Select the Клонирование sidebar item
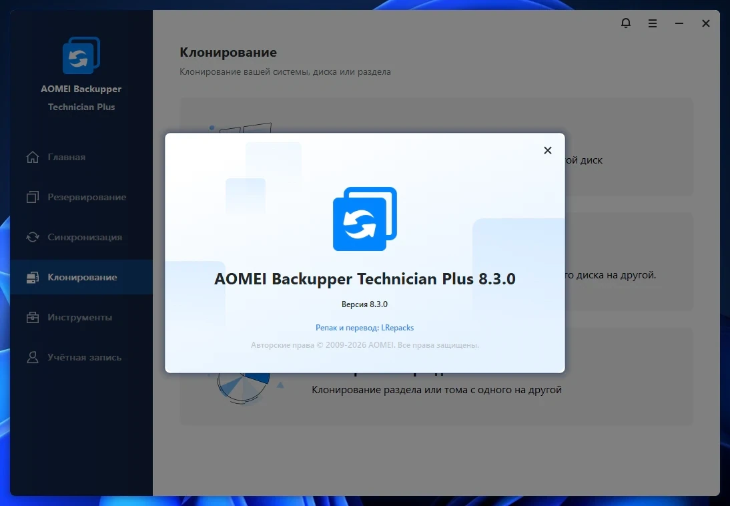Viewport: 730px width, 506px height. pos(81,277)
